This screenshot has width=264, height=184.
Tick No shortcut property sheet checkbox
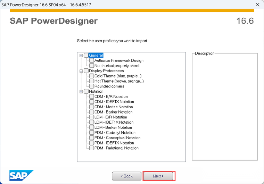tap(92, 66)
